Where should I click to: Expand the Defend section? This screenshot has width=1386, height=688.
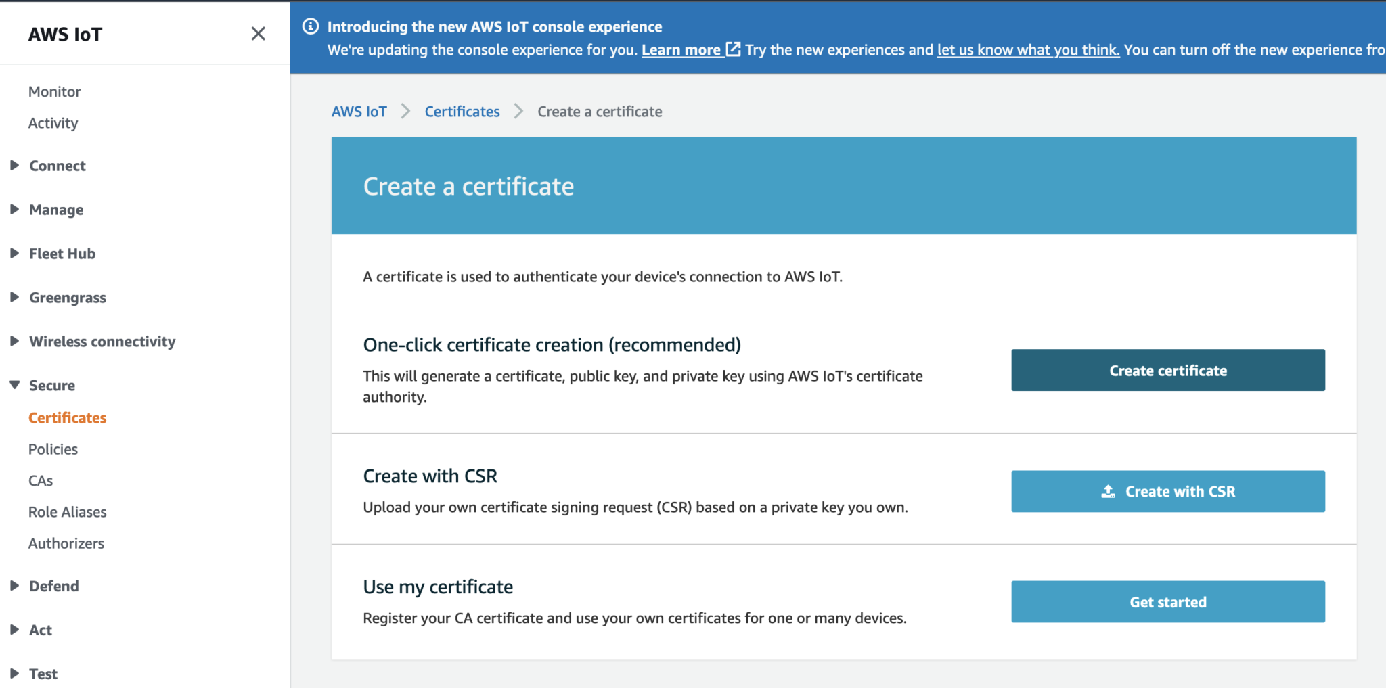pyautogui.click(x=14, y=586)
